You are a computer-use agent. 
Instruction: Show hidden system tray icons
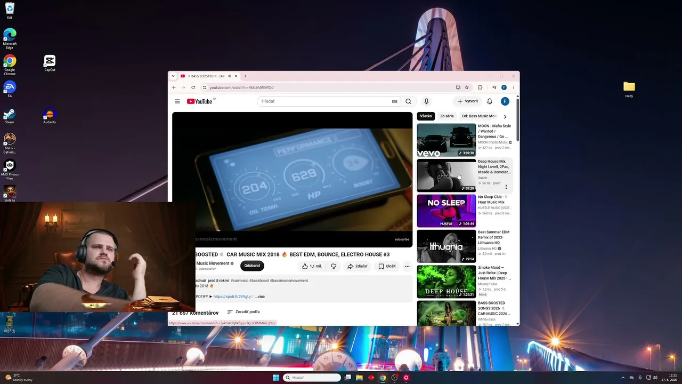[623, 378]
